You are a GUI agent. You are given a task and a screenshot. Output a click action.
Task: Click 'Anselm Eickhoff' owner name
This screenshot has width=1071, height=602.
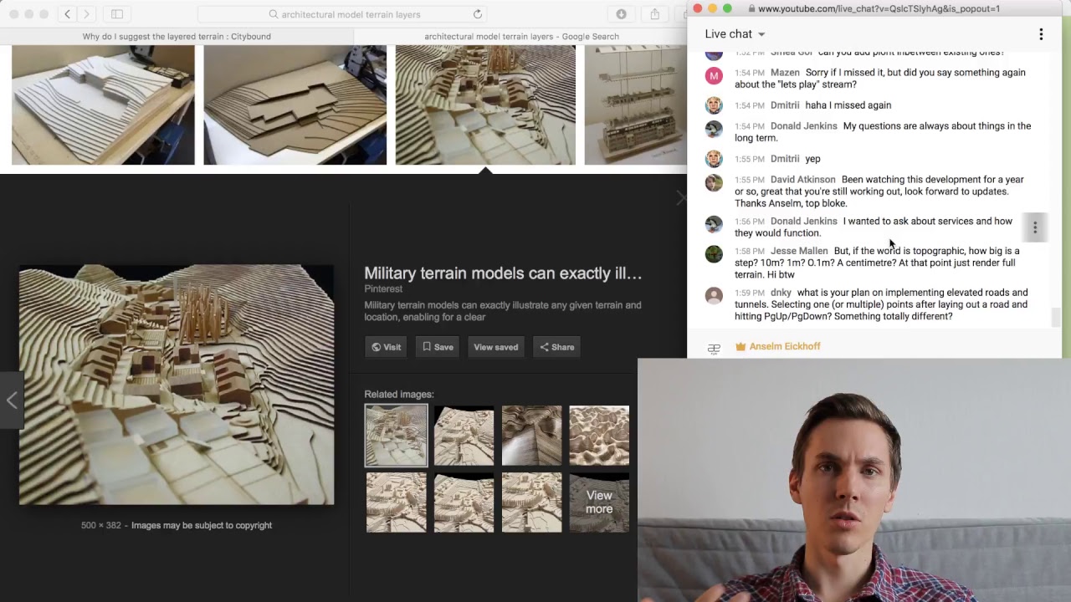pos(785,346)
